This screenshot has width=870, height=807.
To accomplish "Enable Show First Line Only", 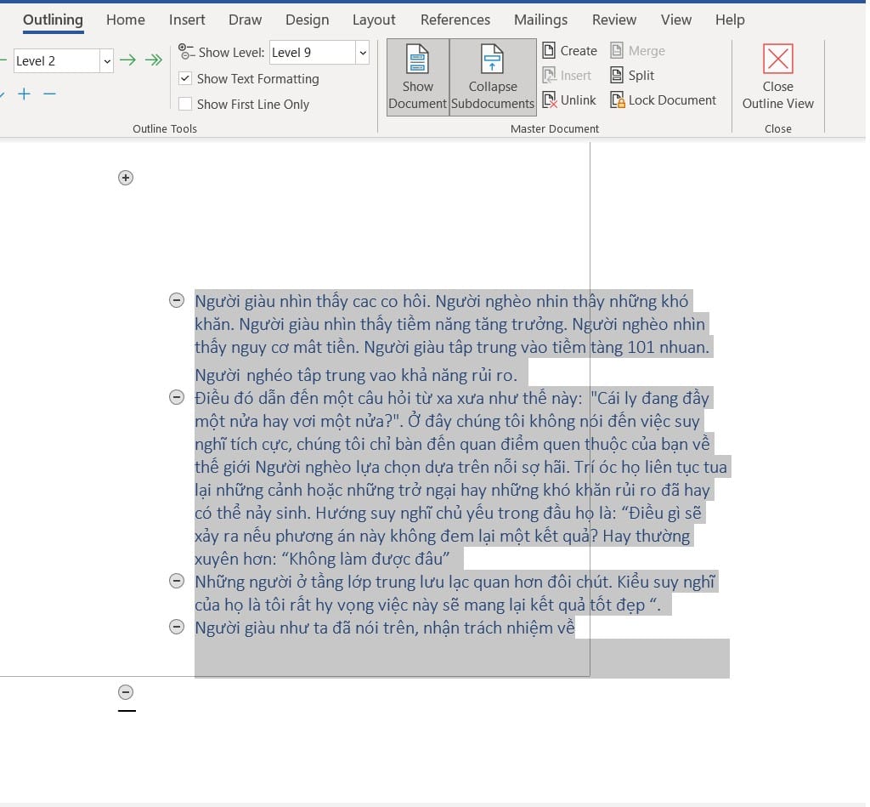I will [185, 104].
